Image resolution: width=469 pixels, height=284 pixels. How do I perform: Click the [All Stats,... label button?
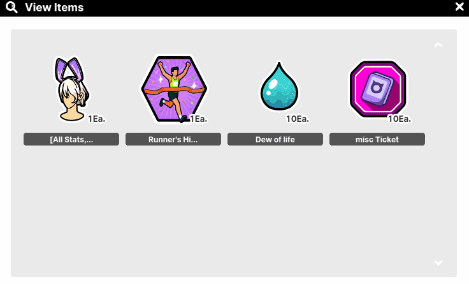(x=71, y=139)
